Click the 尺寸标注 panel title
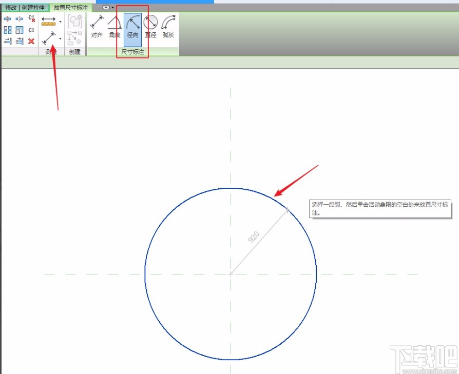This screenshot has height=374, width=459. pos(133,52)
